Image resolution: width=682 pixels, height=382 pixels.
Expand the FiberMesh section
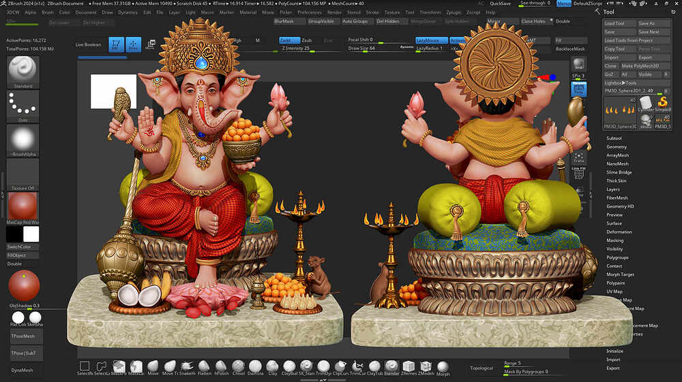click(x=617, y=197)
